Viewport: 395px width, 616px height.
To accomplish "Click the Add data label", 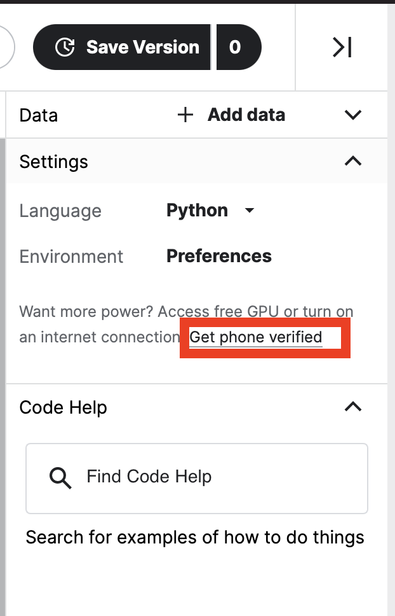I will [246, 115].
